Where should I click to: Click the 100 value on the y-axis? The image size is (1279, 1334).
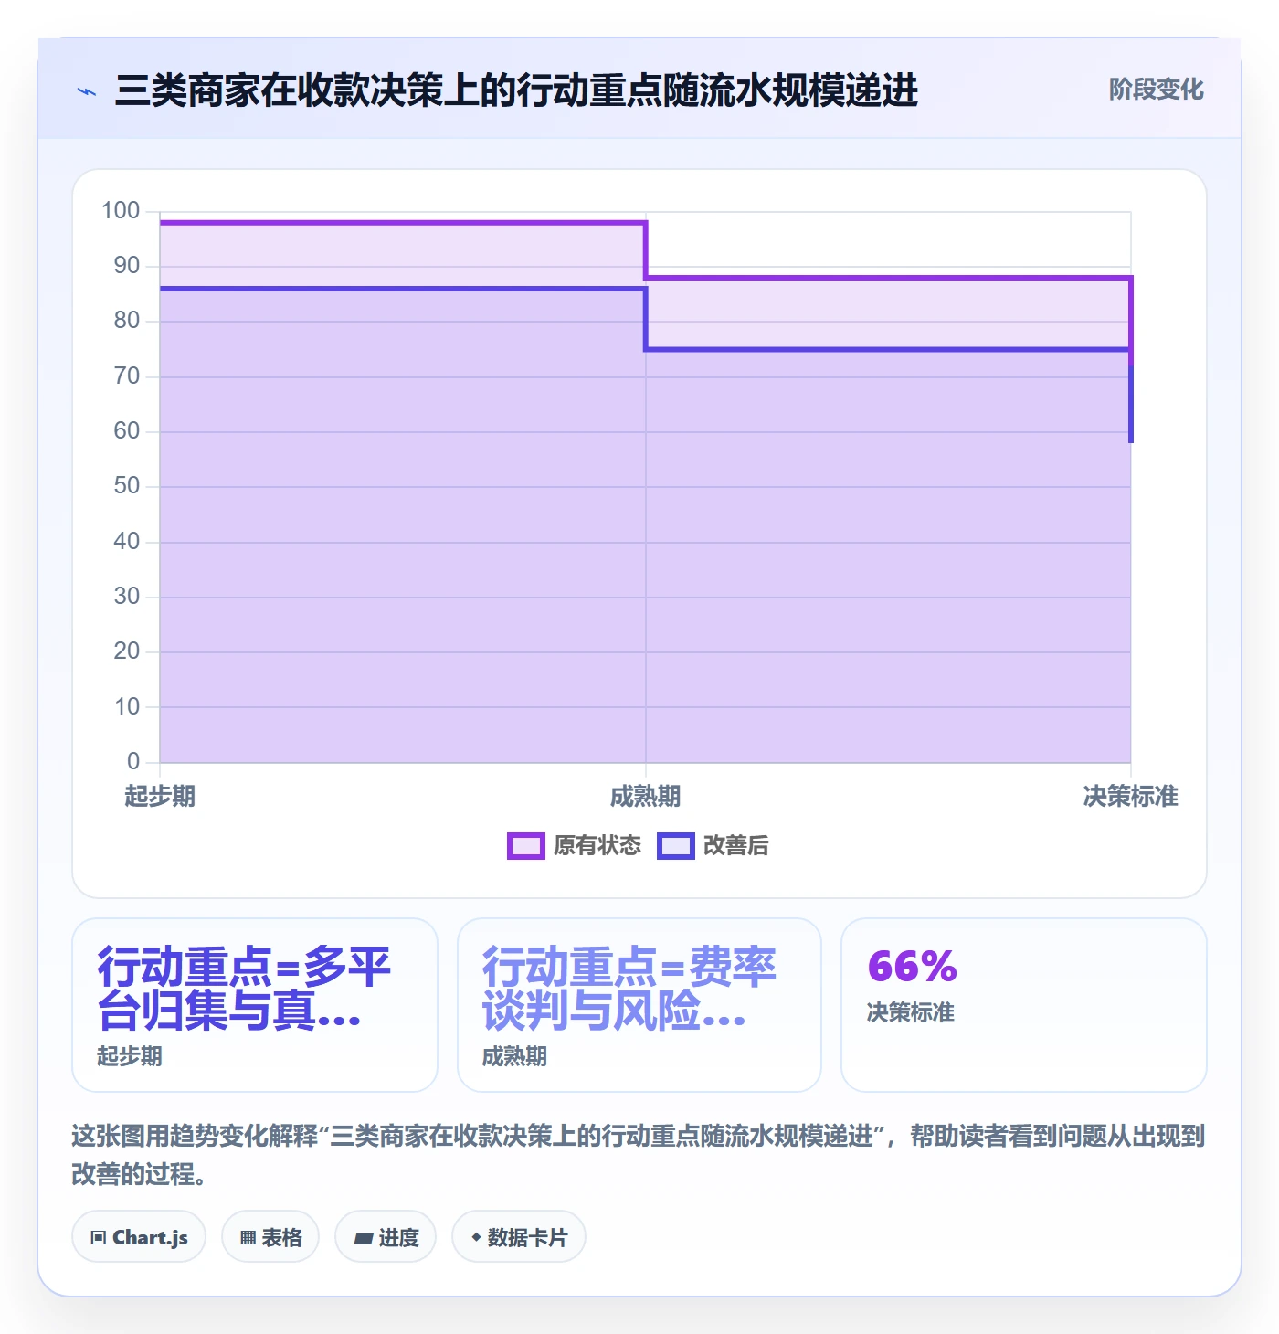pos(121,211)
